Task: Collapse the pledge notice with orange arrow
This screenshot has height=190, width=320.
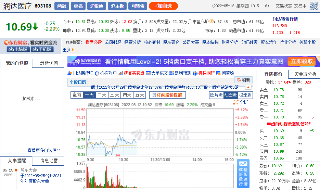Action: [x=248, y=87]
